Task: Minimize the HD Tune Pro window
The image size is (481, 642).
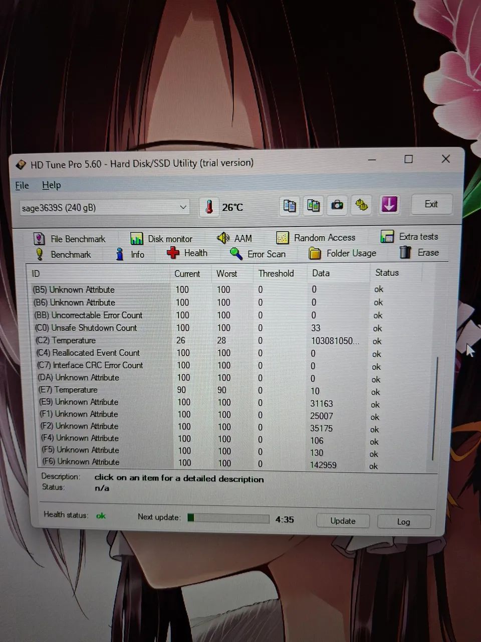Action: (372, 160)
